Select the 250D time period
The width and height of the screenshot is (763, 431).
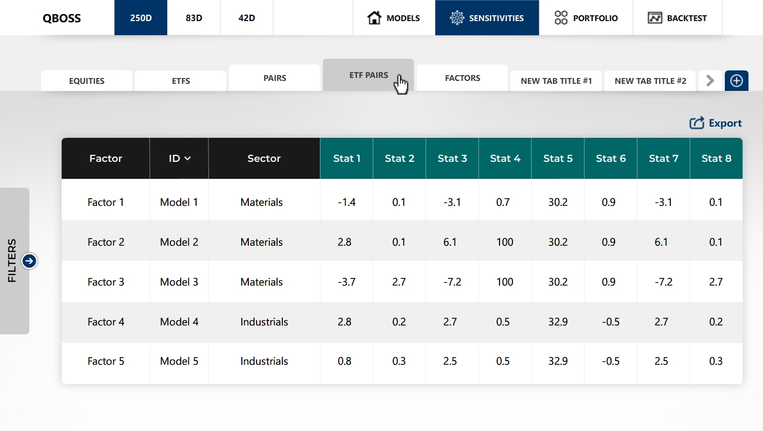(141, 18)
